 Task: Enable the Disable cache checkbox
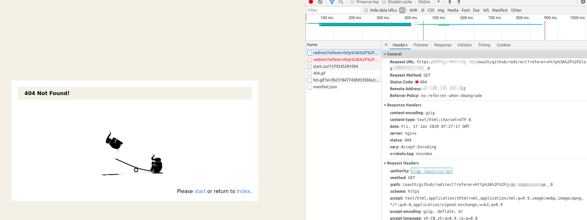384,2
